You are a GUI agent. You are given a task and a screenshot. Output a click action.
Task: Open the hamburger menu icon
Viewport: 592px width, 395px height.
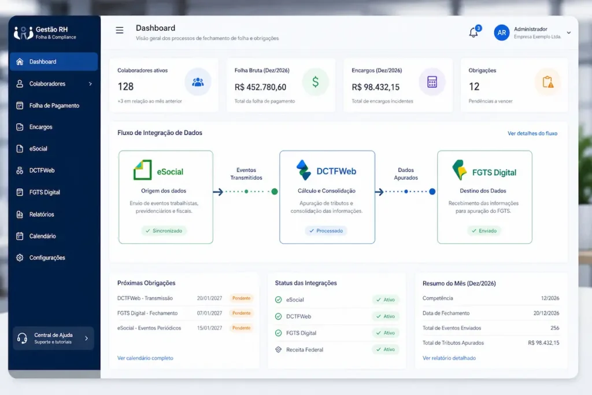119,30
